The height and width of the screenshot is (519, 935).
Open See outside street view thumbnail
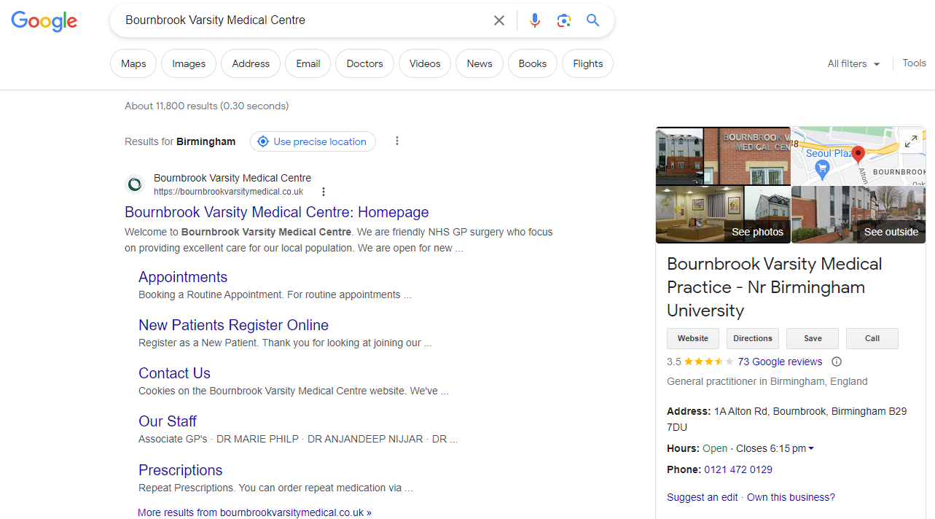click(858, 214)
